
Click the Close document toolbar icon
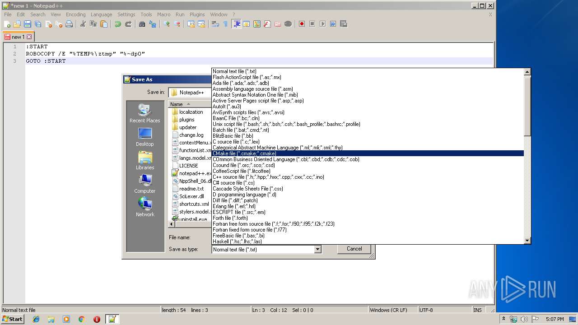(x=48, y=24)
